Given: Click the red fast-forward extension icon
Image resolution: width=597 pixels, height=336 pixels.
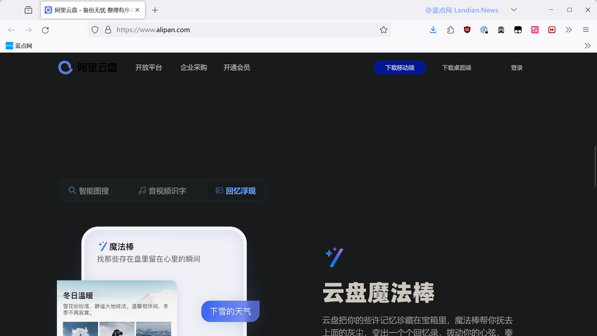Looking at the screenshot, I should (552, 30).
